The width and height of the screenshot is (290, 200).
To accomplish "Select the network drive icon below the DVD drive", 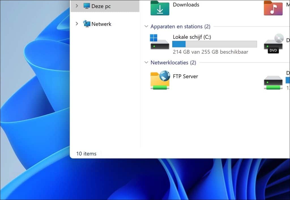I will 273,81.
